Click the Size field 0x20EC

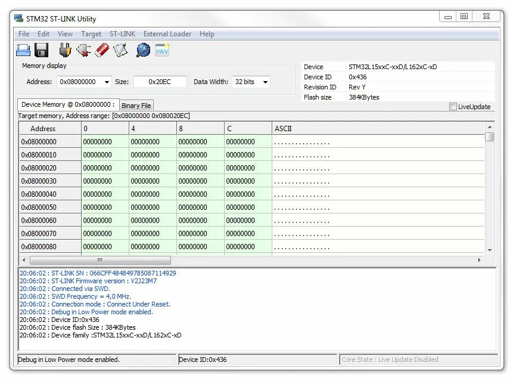click(x=160, y=82)
